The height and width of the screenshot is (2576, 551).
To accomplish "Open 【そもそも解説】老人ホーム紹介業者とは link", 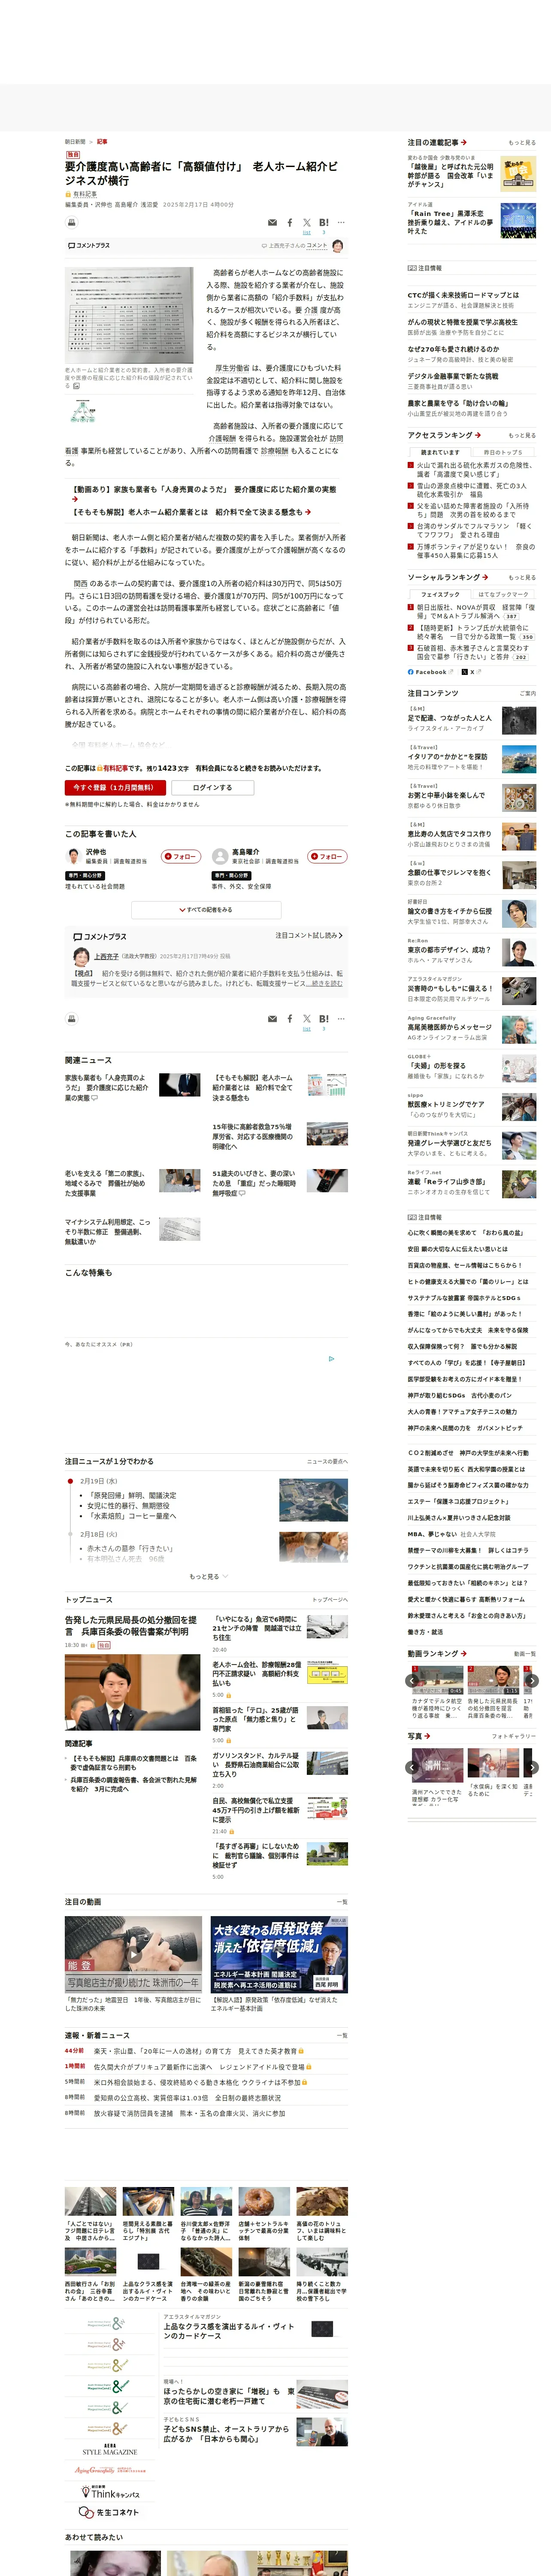I will pos(190,512).
